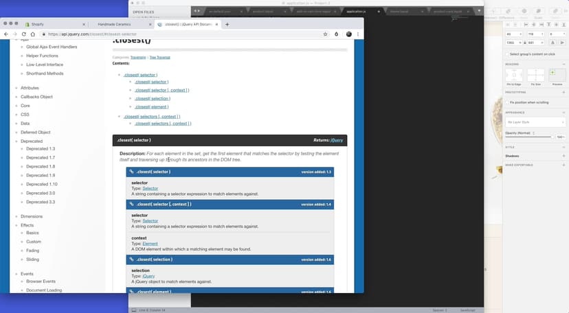The height and width of the screenshot is (313, 569).
Task: Enable Select group's content on click
Action: 507,53
